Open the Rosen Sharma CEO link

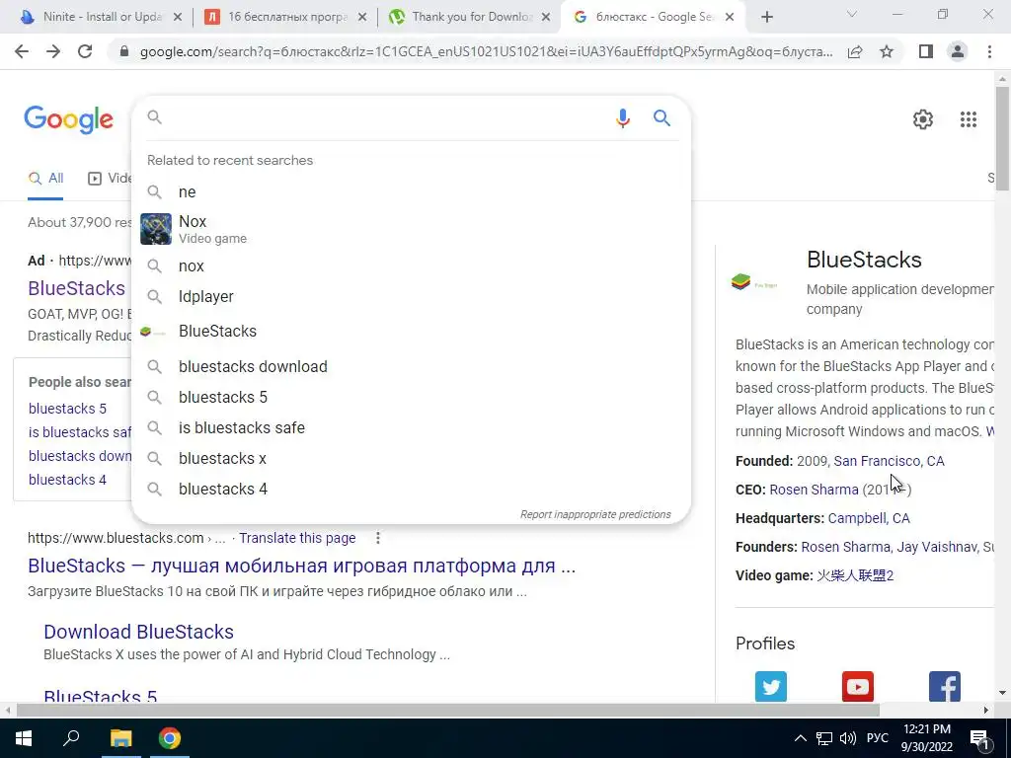click(814, 490)
